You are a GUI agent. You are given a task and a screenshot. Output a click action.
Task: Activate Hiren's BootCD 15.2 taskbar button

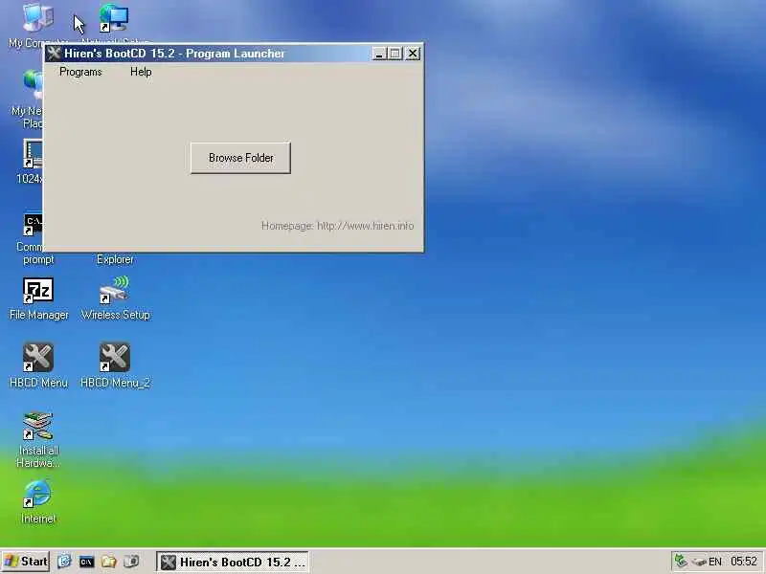click(233, 562)
